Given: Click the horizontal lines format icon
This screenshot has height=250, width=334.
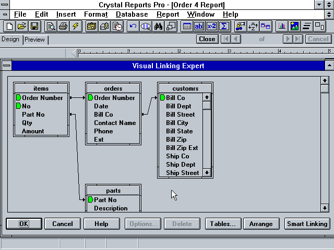Looking at the screenshot, I should point(307,27).
